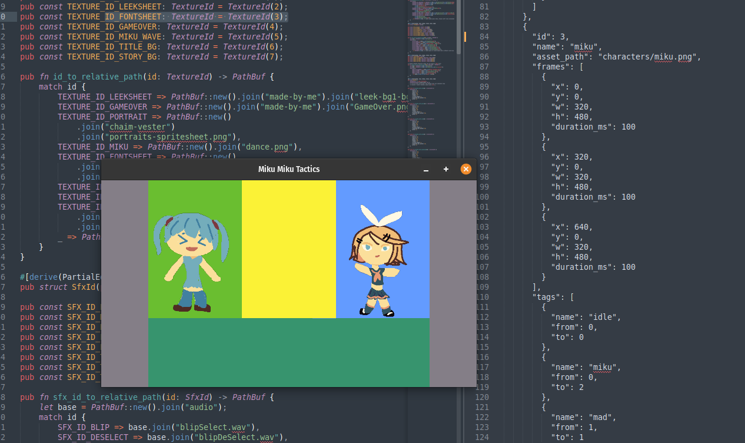Image resolution: width=745 pixels, height=443 pixels.
Task: Click the dark green bottom game panel
Action: pos(289,352)
